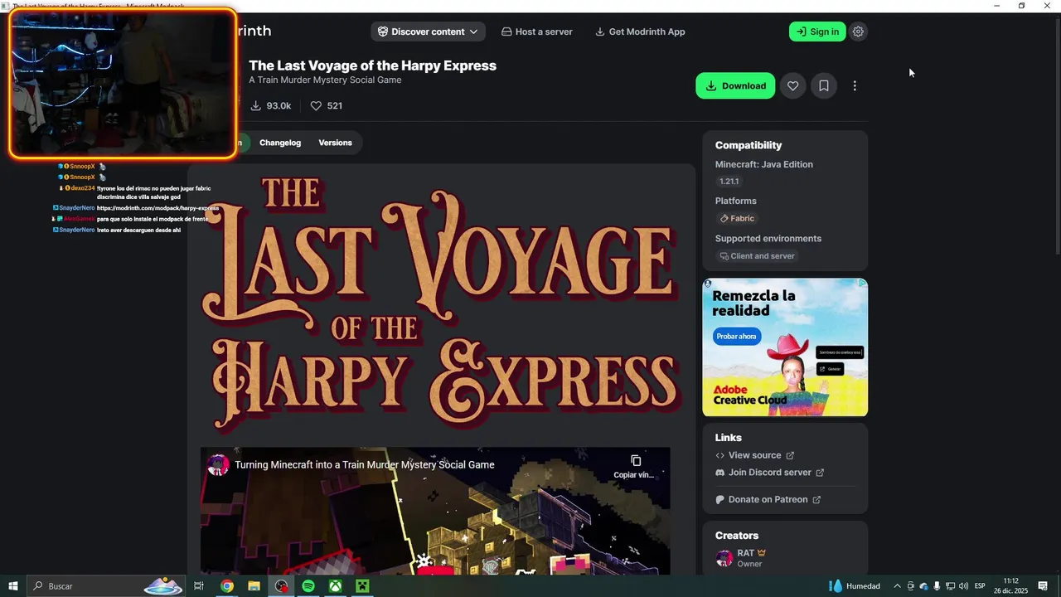Screen dimensions: 1061x597
Task: Open the Join Discord server link
Action: coord(769,473)
